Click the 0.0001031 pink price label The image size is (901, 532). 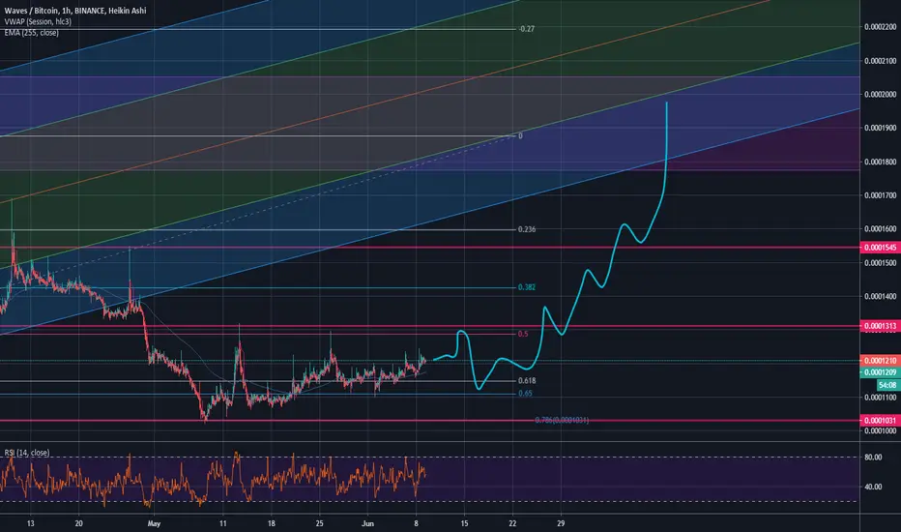[x=880, y=421]
